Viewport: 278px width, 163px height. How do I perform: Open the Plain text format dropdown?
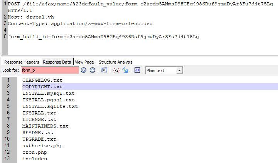click(164, 71)
